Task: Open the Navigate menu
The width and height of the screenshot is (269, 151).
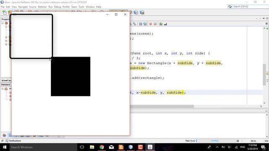Action: 23,7
